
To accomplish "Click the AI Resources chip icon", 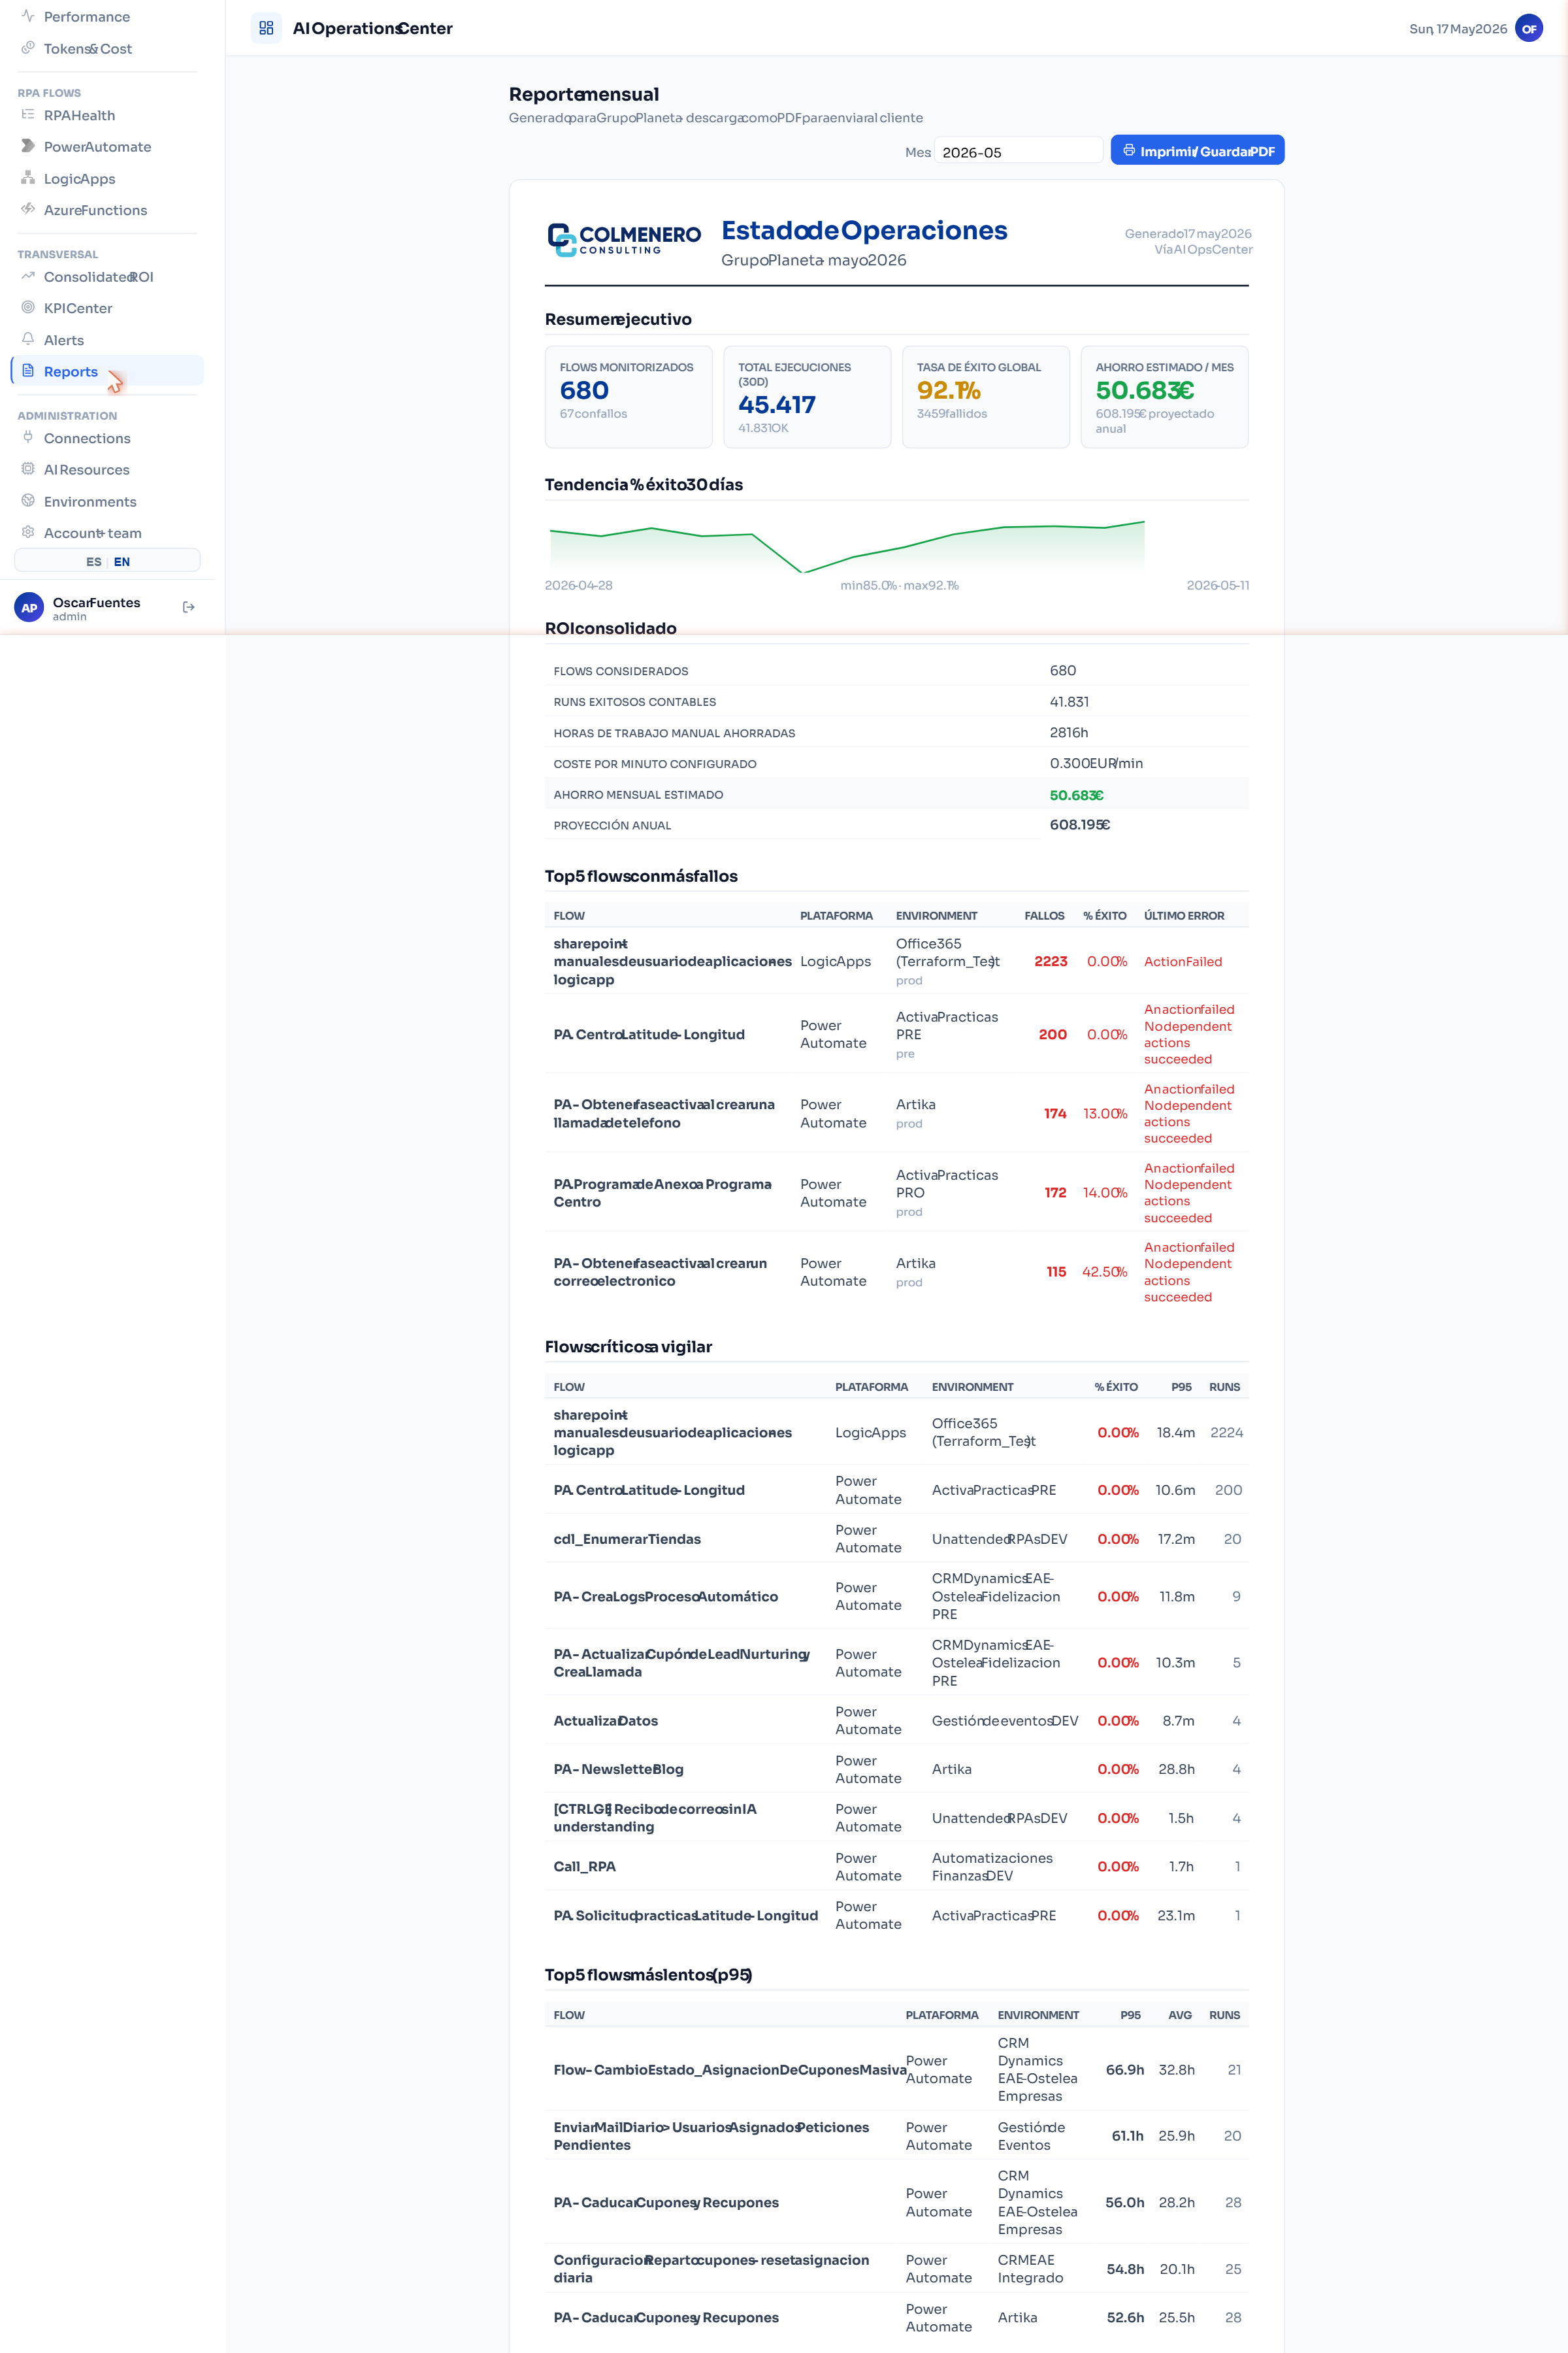I will click(x=28, y=468).
